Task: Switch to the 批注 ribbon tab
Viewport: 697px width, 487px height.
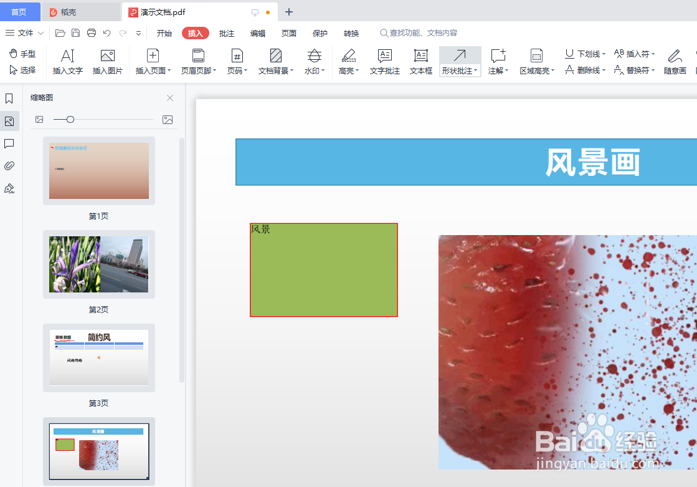Action: click(227, 33)
